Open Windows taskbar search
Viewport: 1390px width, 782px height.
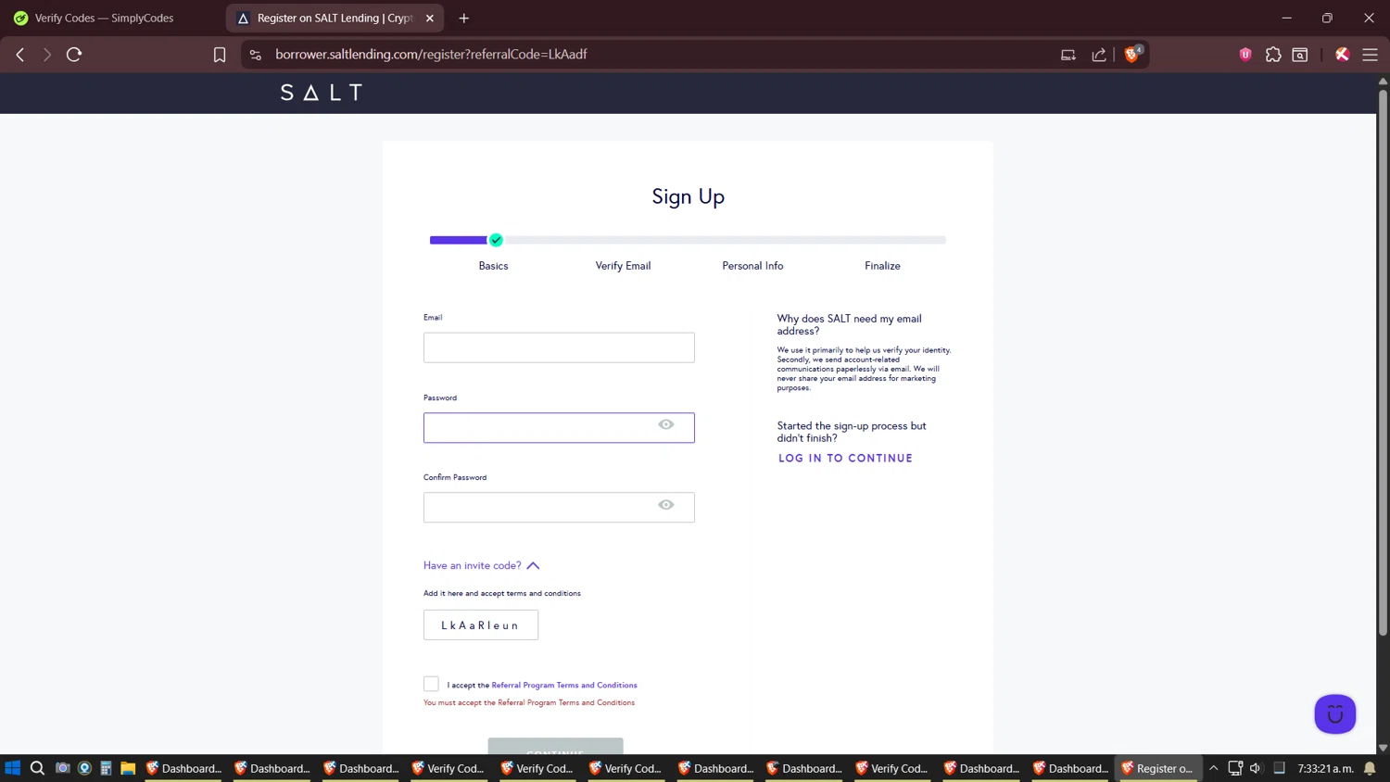pyautogui.click(x=38, y=768)
